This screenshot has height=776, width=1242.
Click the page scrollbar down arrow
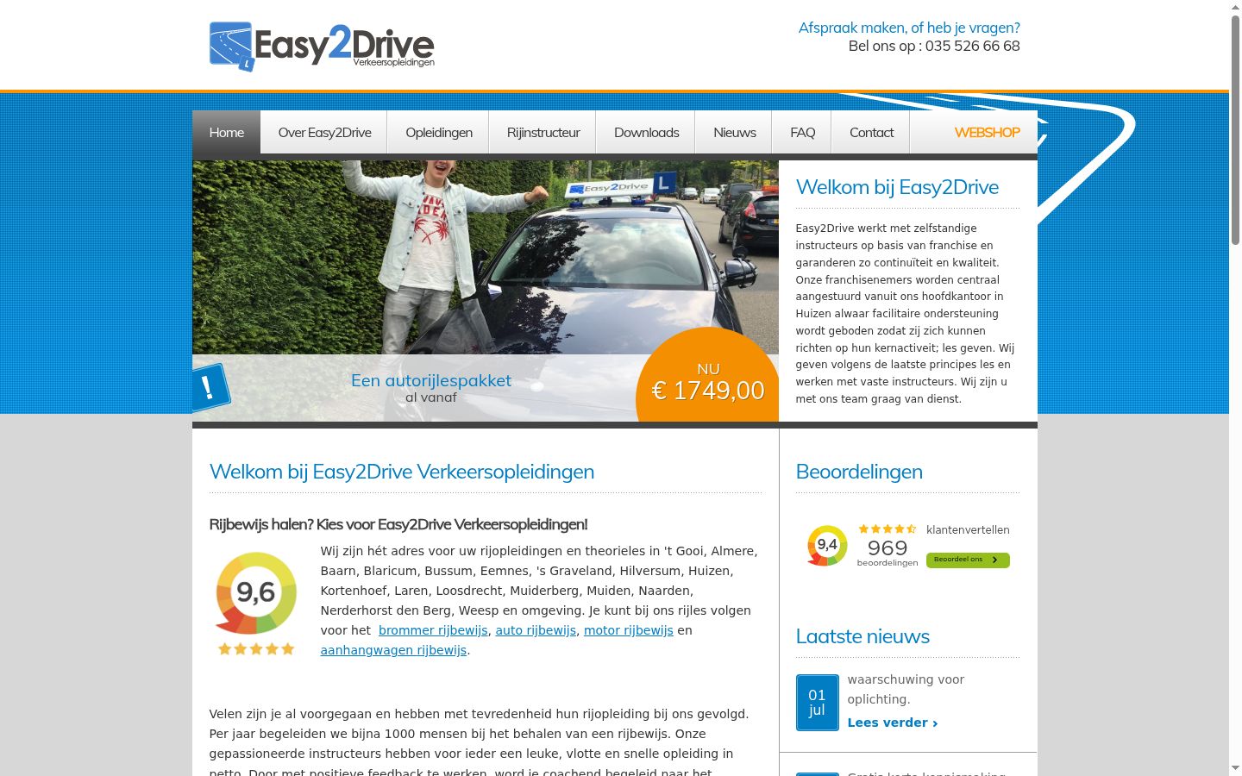point(1235,768)
